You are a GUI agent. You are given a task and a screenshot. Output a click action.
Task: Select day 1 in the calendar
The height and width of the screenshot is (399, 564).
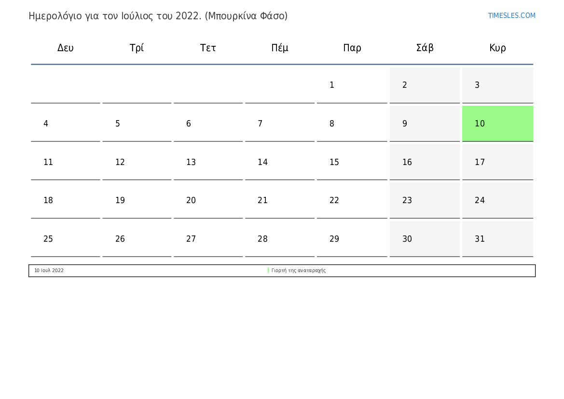click(x=352, y=85)
